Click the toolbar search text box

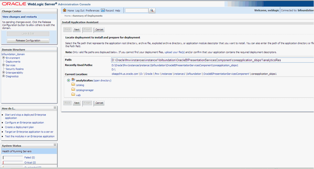[x=137, y=10]
